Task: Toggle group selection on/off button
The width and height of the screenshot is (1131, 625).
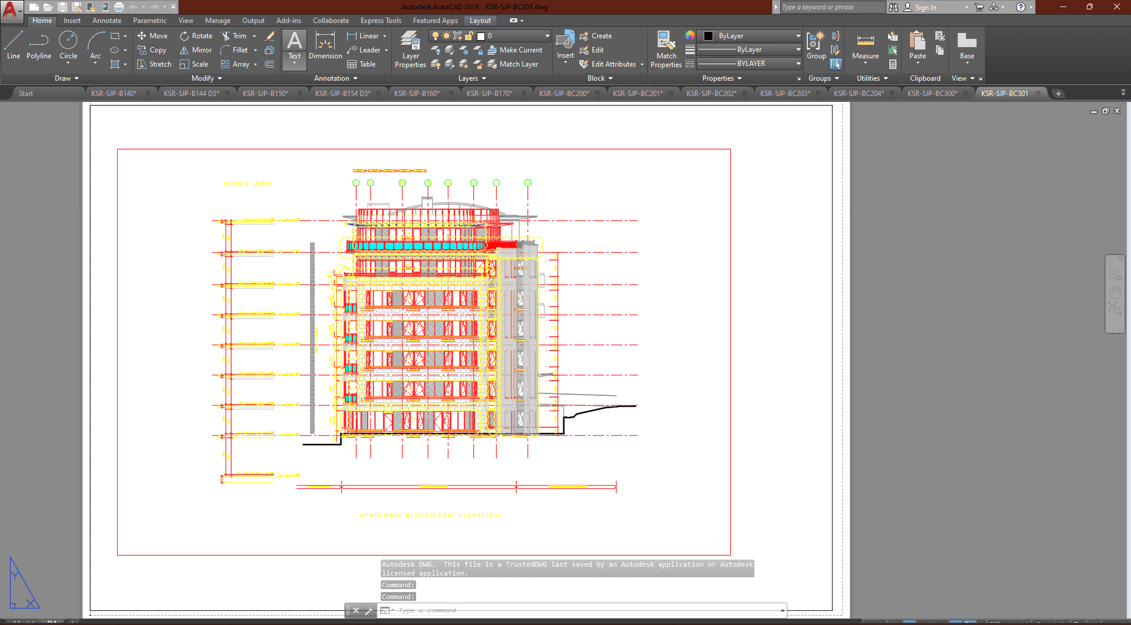Action: point(836,64)
